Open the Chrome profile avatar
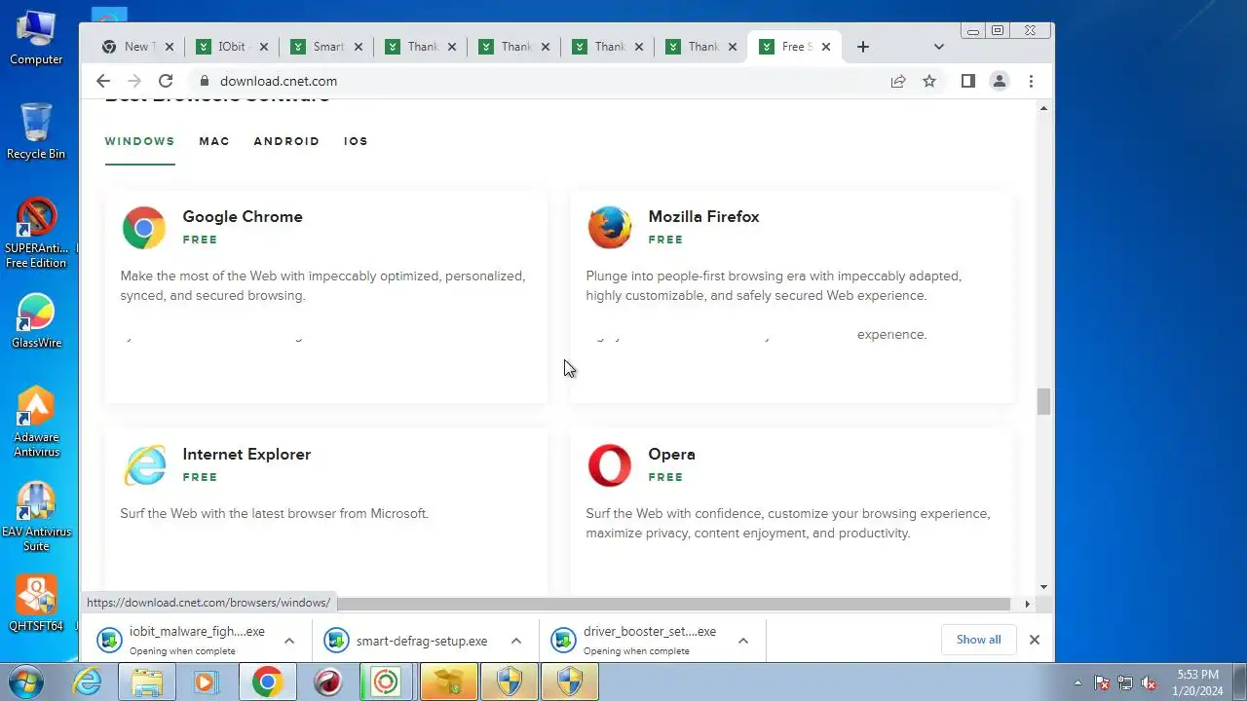 999,81
